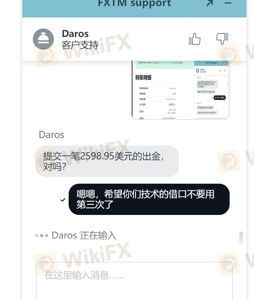Minimize the chat using the dash icon

(228, 3)
